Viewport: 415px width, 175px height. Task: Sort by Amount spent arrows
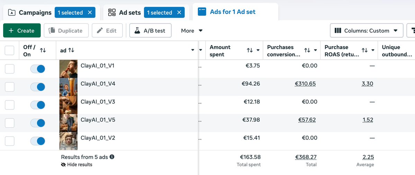click(250, 51)
